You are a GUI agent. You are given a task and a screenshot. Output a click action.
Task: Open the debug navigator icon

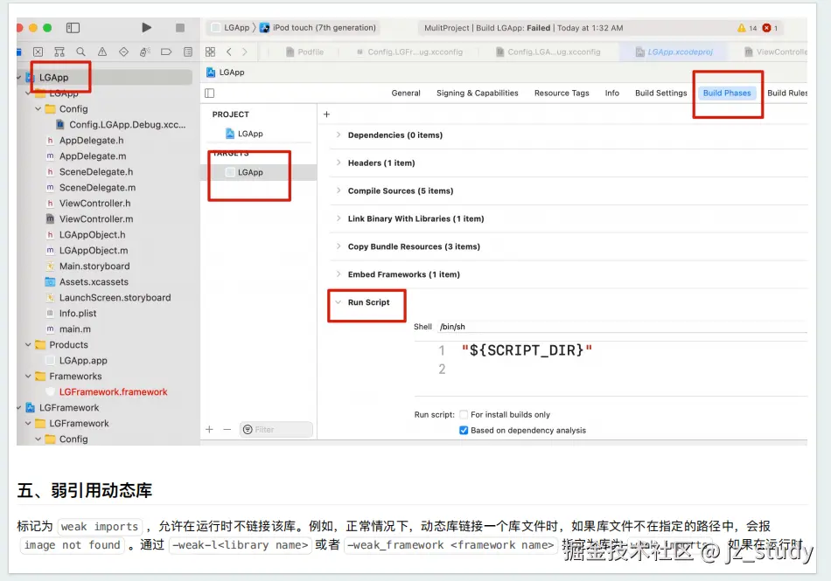pos(144,52)
